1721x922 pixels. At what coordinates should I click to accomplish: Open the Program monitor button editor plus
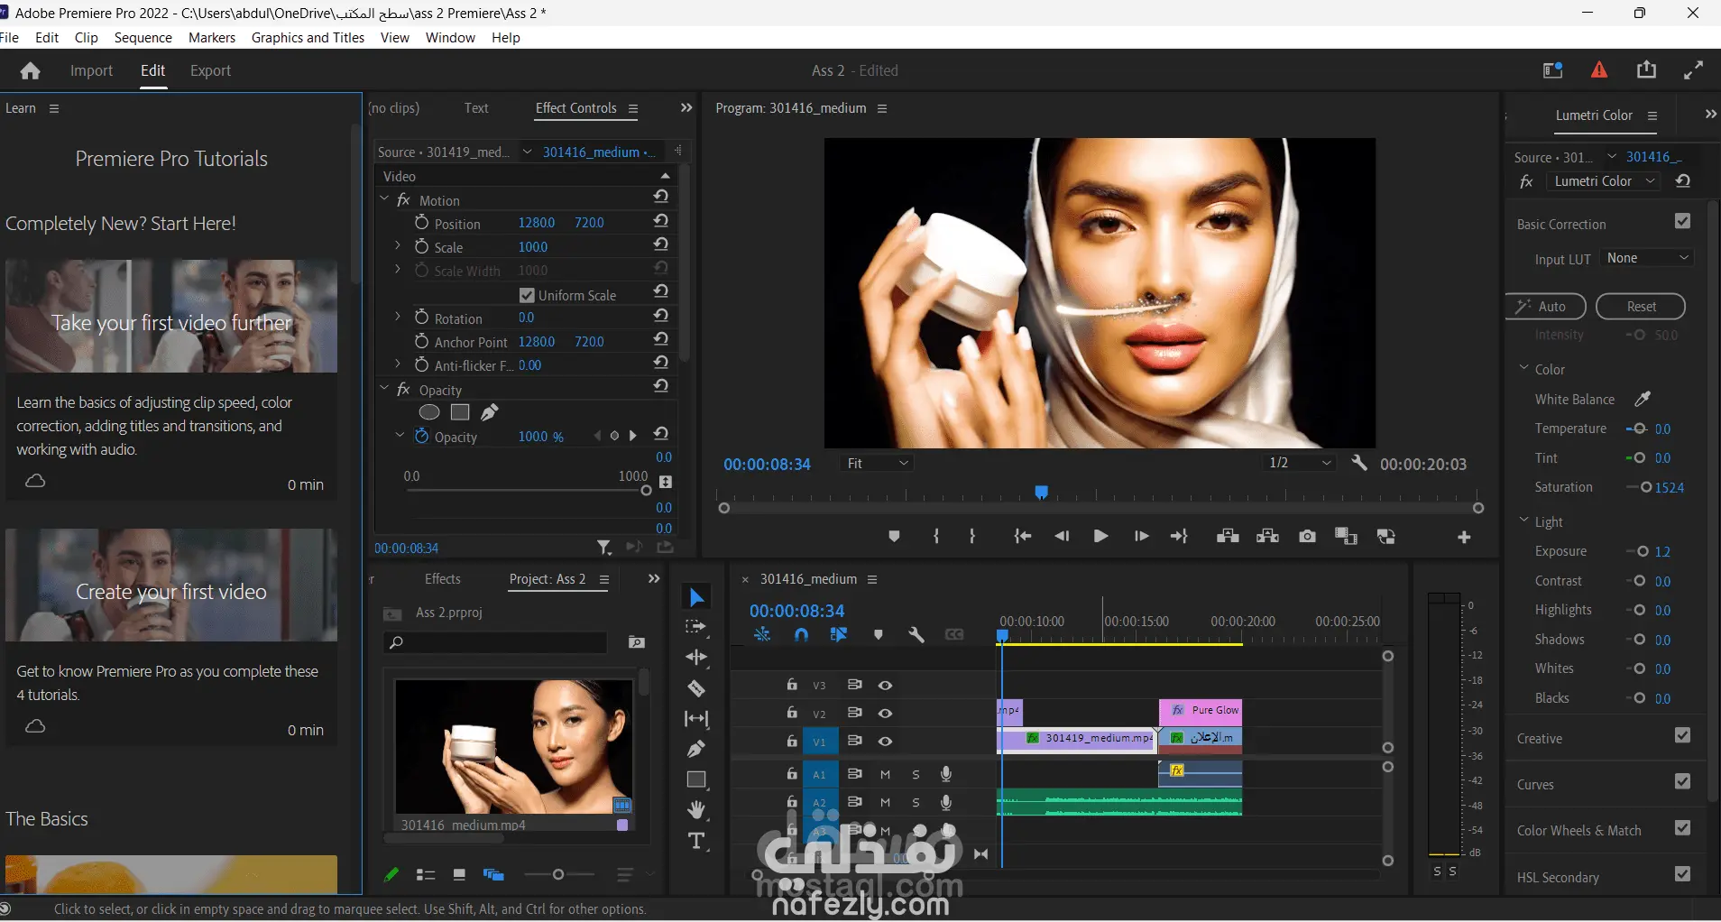1464,537
